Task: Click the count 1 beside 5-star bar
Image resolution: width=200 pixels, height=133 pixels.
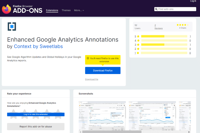Action: tap(190, 36)
